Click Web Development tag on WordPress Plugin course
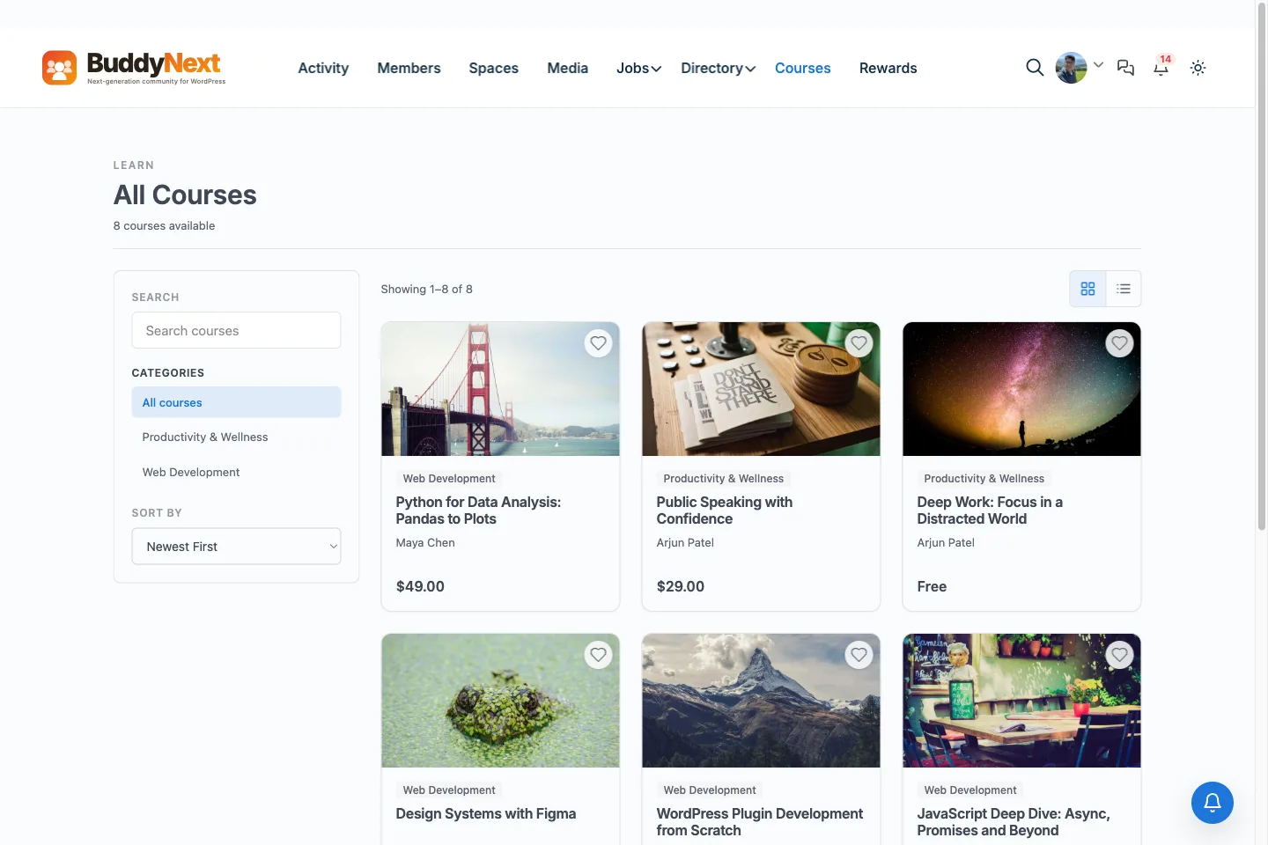1268x845 pixels. [x=710, y=790]
